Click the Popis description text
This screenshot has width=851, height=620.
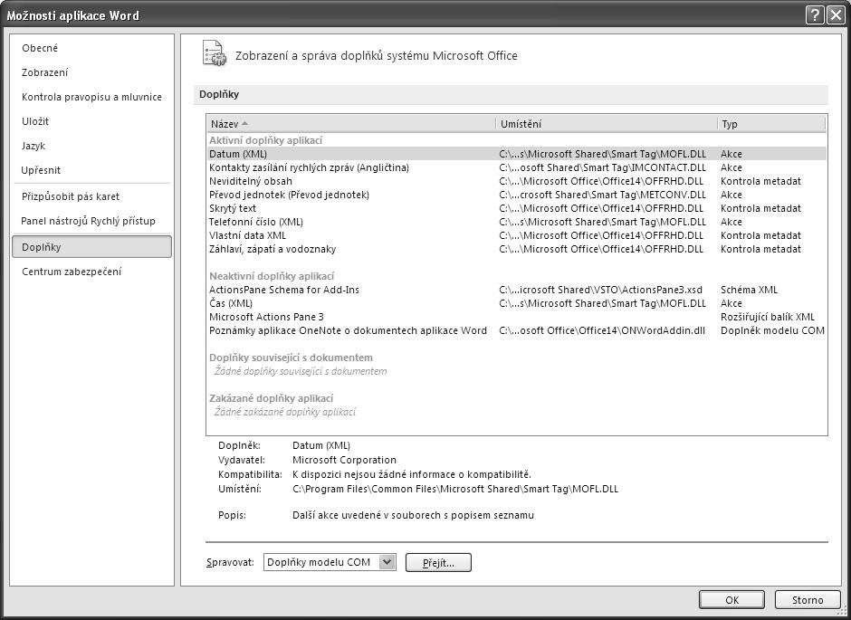coord(413,515)
